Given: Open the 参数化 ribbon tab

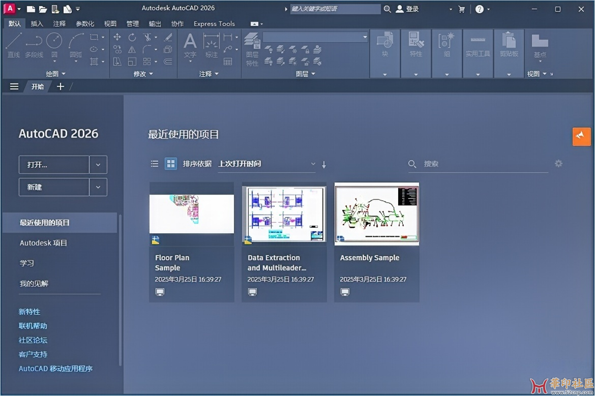Looking at the screenshot, I should click(x=85, y=23).
